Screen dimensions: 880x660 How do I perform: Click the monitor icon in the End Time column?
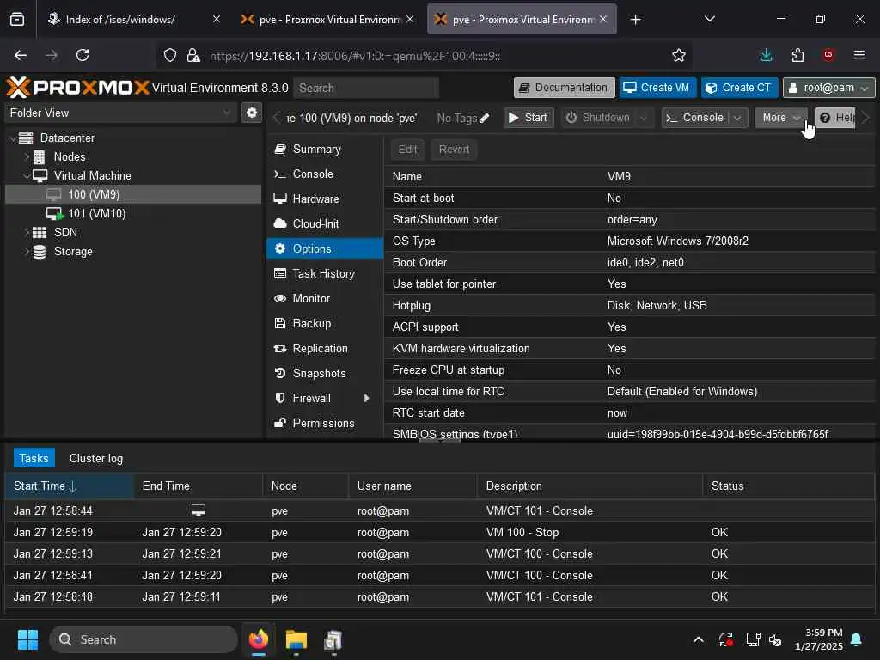click(199, 510)
